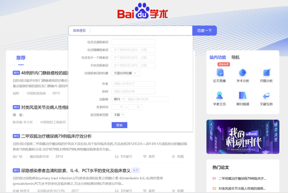The height and width of the screenshot is (193, 288).
Task: Focus the 作者 name input field
Action: click(x=133, y=84)
